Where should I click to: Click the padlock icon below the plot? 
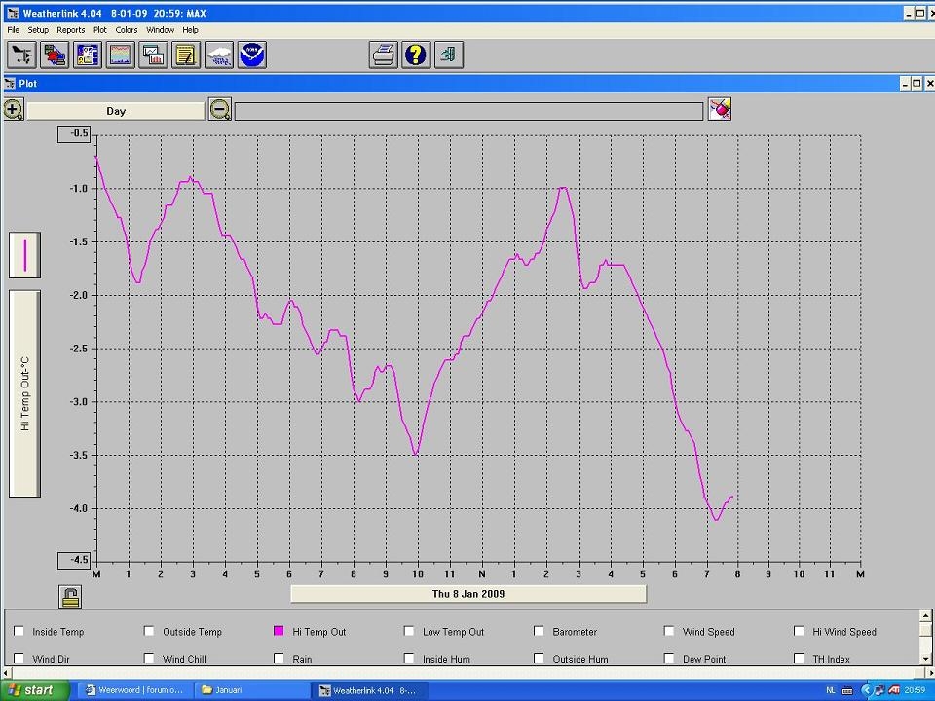coord(70,597)
